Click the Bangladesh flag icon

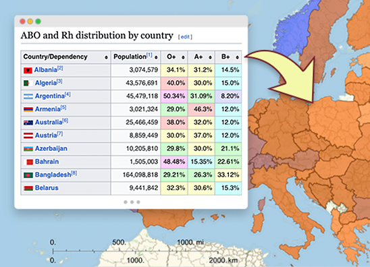click(x=28, y=175)
